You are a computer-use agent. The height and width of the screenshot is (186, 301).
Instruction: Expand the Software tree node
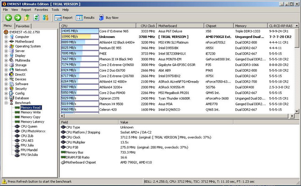point(6,84)
